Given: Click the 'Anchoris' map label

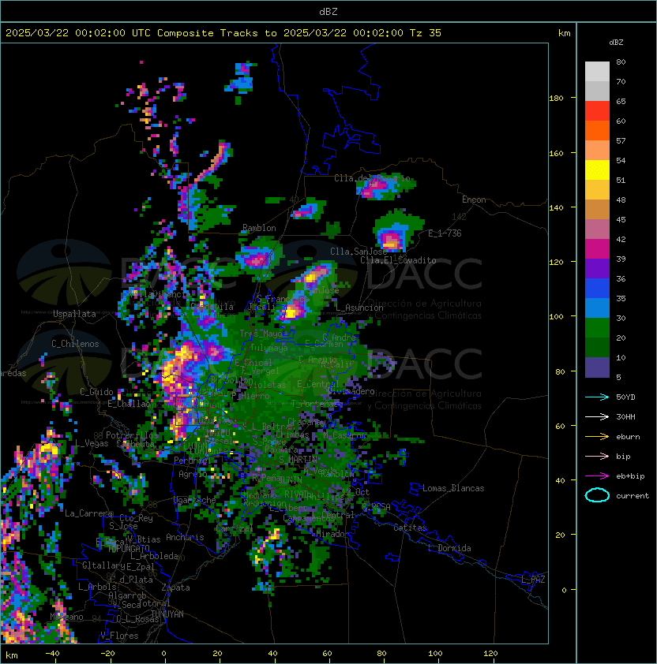Looking at the screenshot, I should pyautogui.click(x=185, y=537).
